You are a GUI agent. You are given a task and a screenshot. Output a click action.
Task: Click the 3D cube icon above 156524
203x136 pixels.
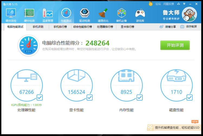coord(76,76)
